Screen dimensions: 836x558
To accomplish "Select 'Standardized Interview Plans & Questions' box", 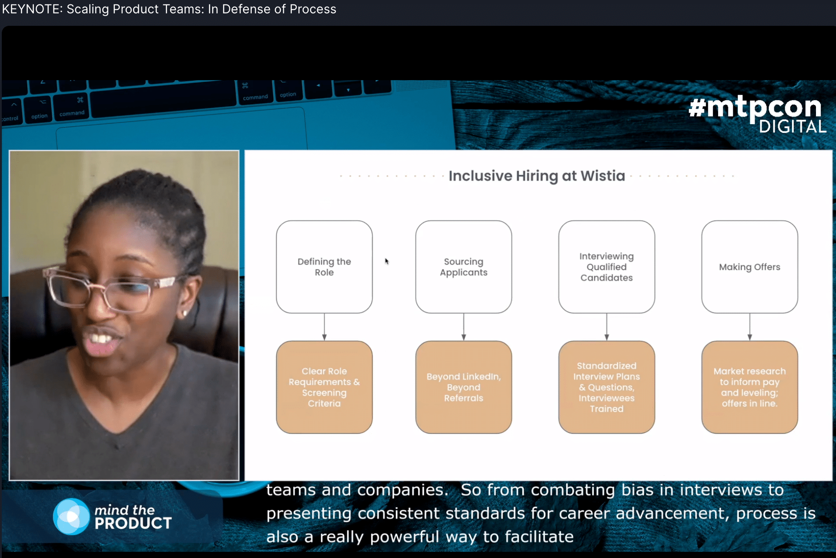I will coord(607,387).
